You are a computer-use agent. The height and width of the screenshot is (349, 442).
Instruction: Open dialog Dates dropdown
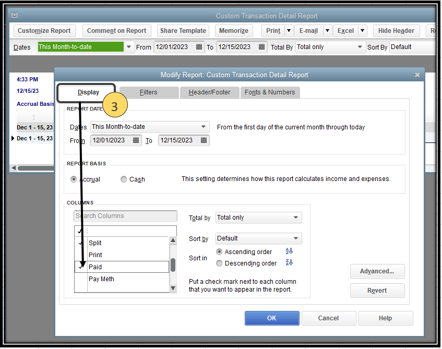tap(203, 127)
